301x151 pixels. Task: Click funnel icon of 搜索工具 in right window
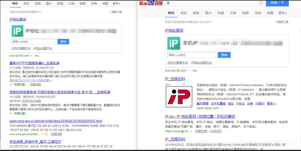275,22
